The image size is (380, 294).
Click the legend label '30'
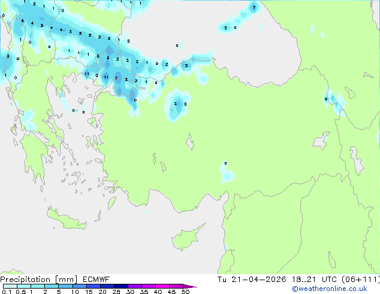pyautogui.click(x=130, y=292)
